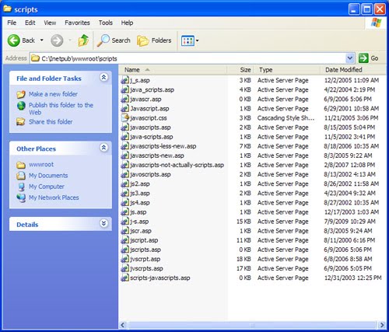Select file name java_scripts.asp
Image resolution: width=389 pixels, height=332 pixels.
pos(152,89)
